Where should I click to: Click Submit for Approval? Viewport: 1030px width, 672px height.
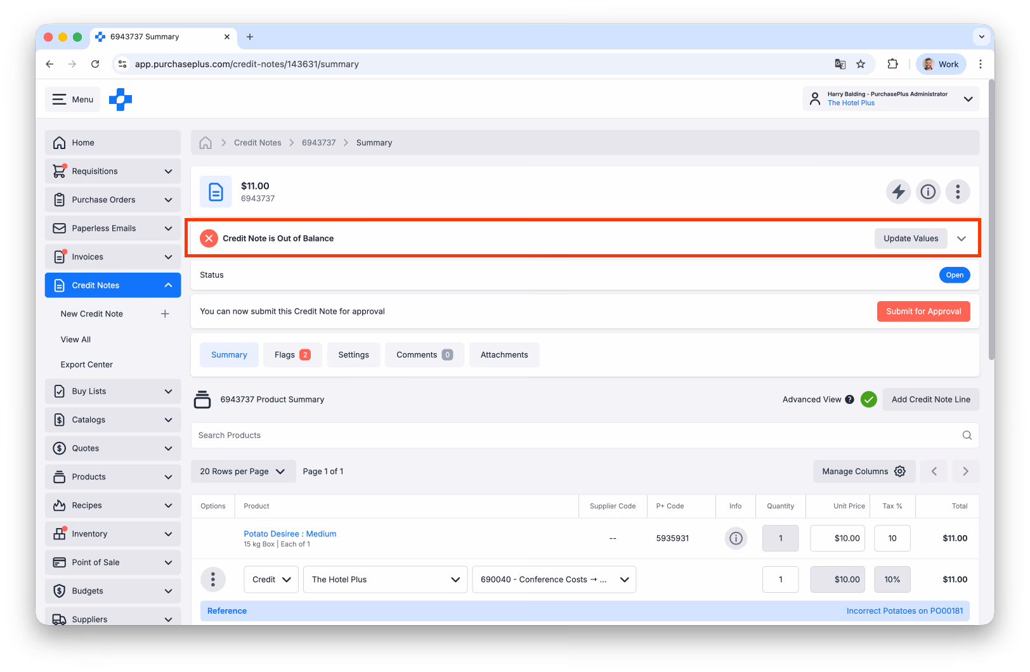(x=923, y=311)
